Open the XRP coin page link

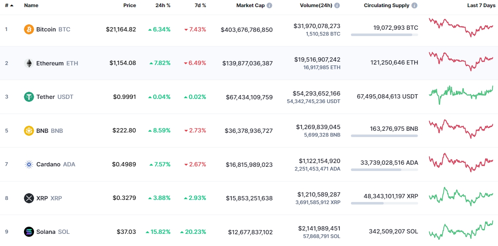click(49, 198)
